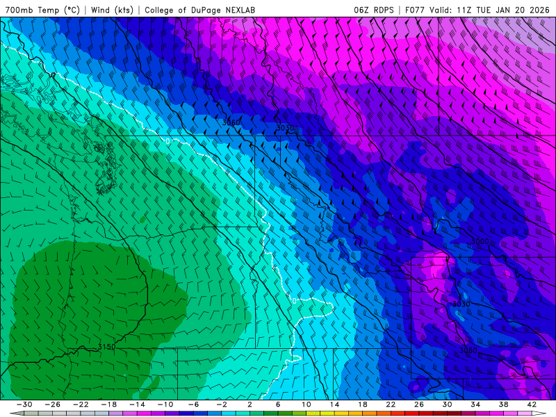Click the "-14" colorbar value
Viewport: 556px width, 417px height.
point(137,404)
